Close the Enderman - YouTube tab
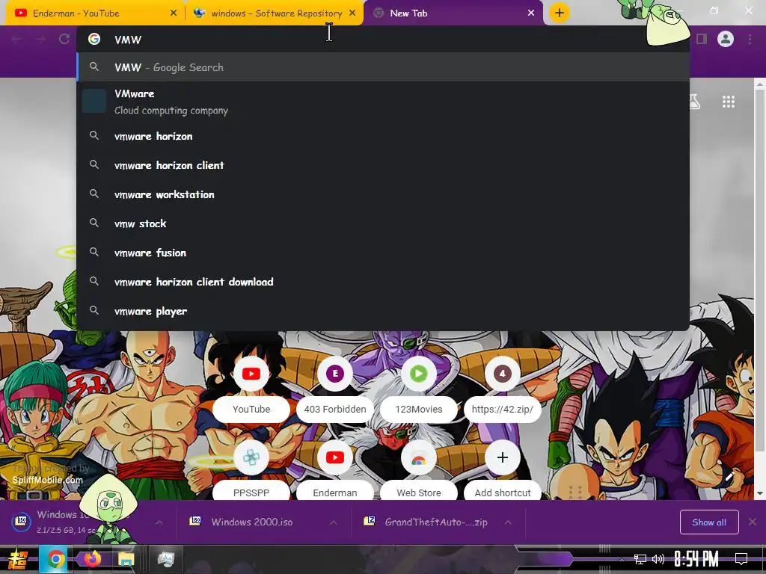 pos(173,13)
